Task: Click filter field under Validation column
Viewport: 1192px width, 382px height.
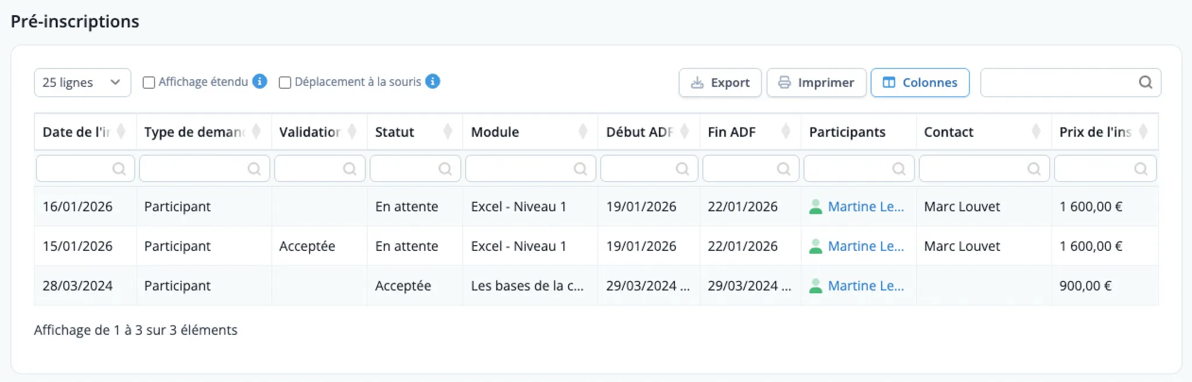Action: coord(320,168)
